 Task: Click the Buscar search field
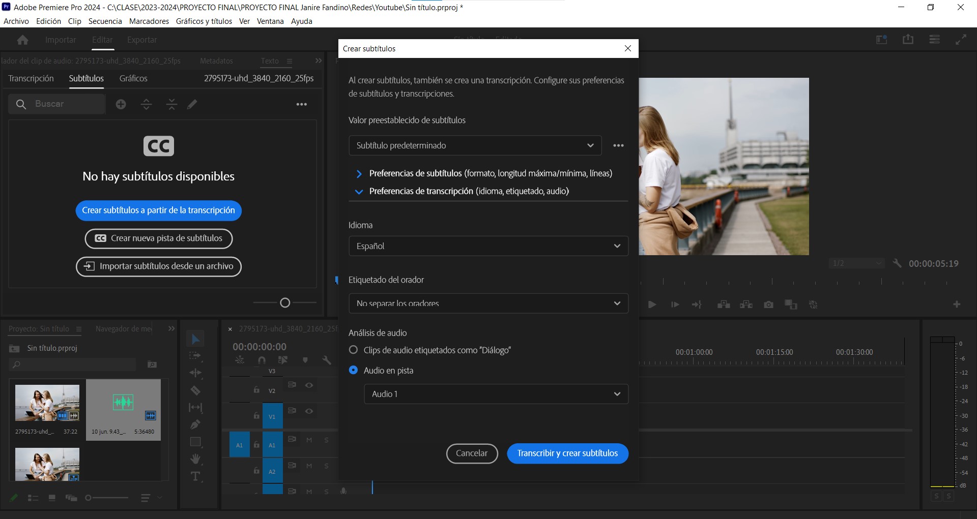57,104
